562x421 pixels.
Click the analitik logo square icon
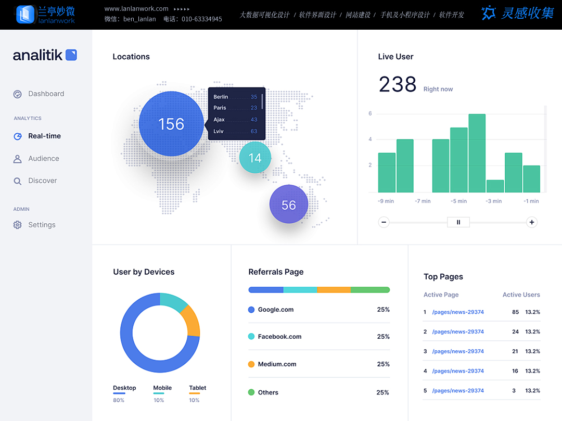pos(71,55)
